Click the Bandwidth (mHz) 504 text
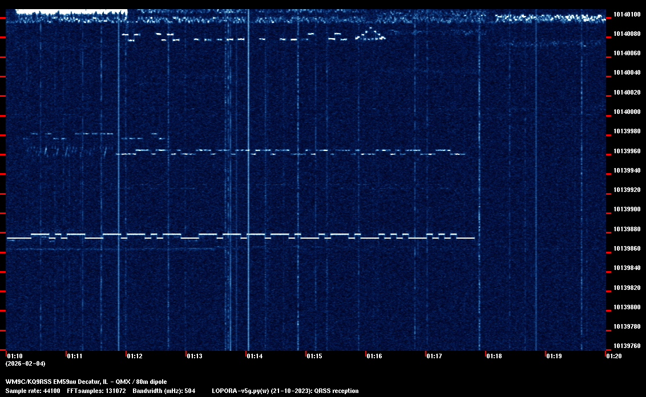Viewport: 646px width, 397px height. (164, 391)
